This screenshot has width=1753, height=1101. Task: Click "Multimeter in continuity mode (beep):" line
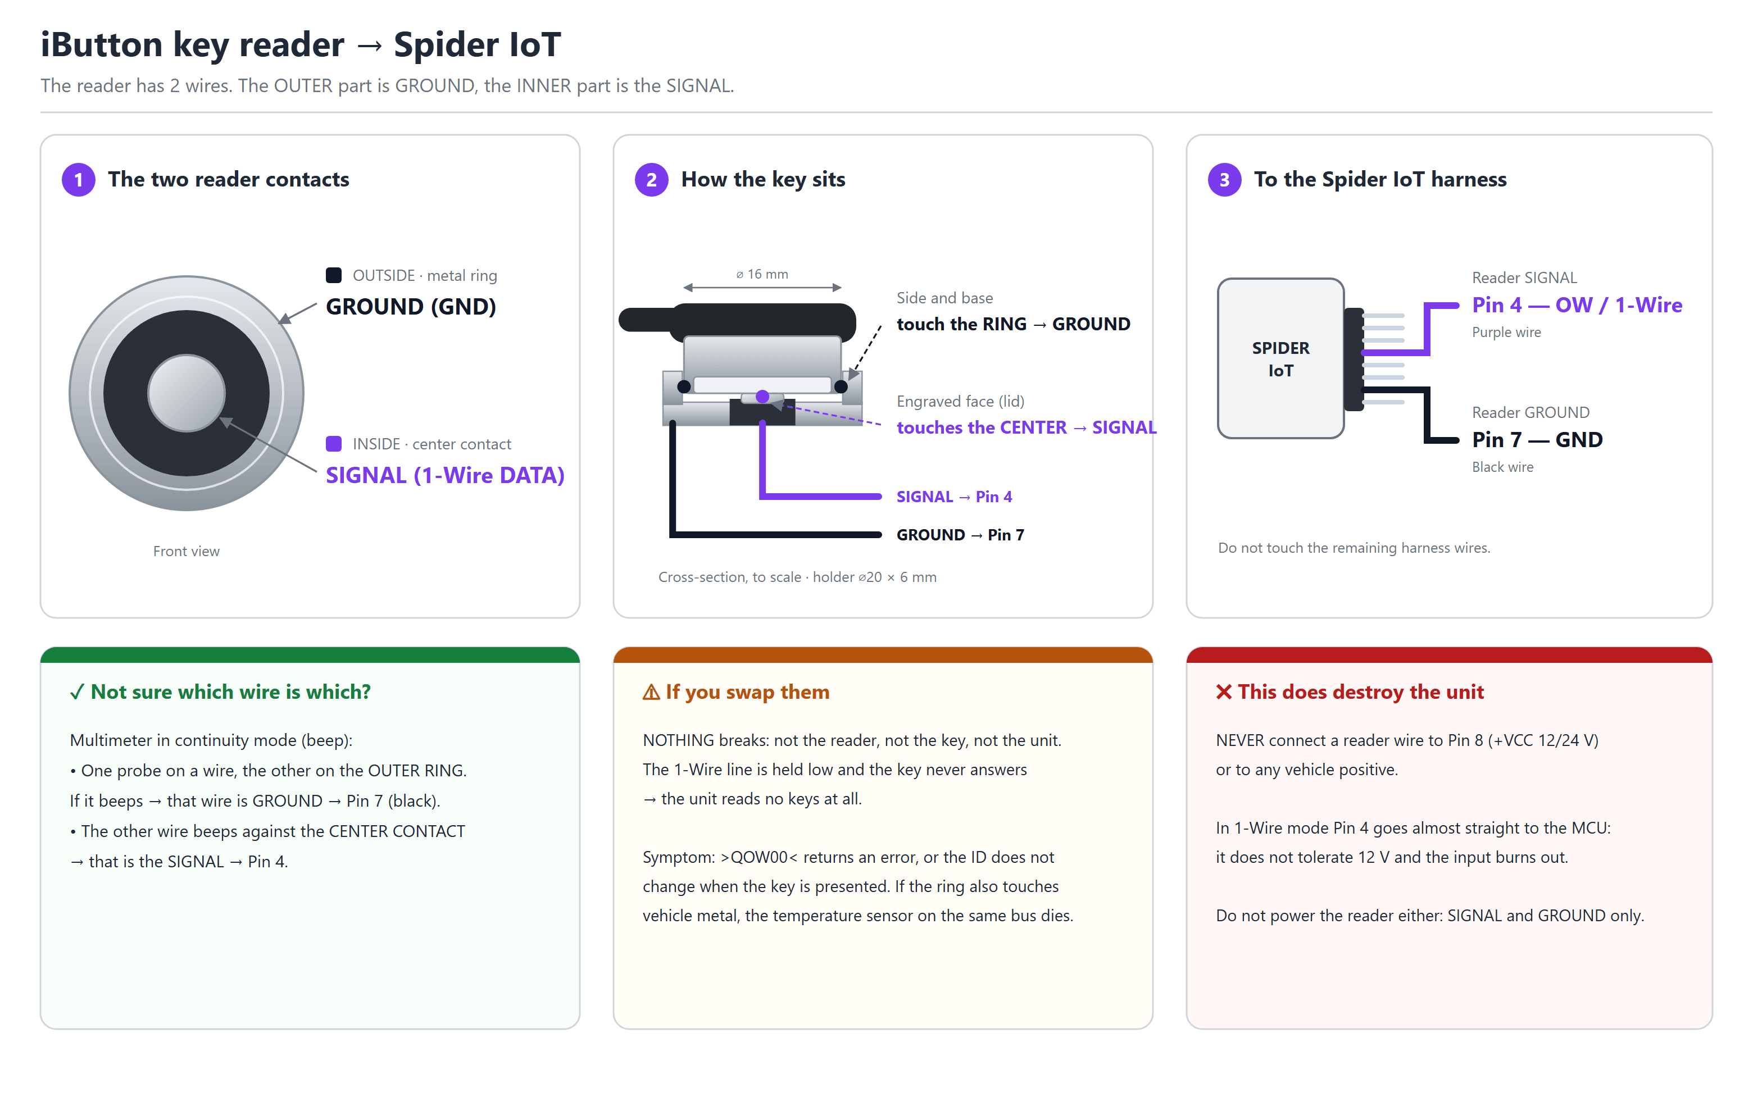tap(211, 741)
